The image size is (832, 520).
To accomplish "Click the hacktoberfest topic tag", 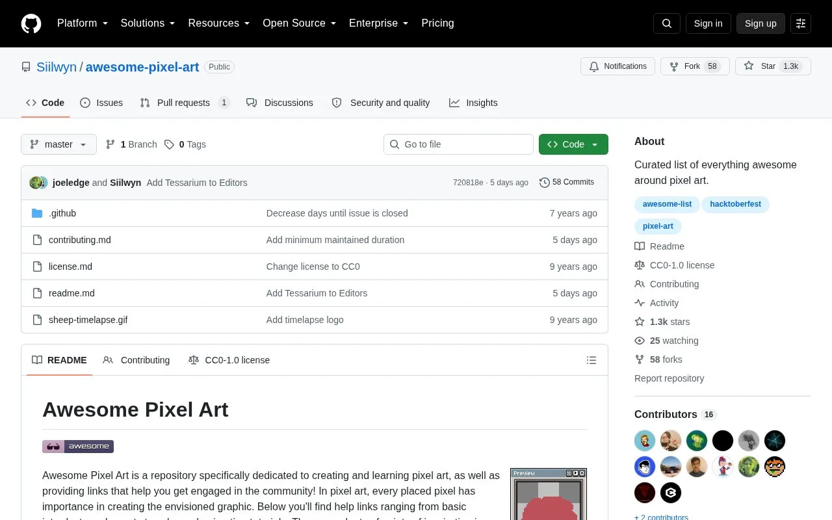I will [735, 204].
